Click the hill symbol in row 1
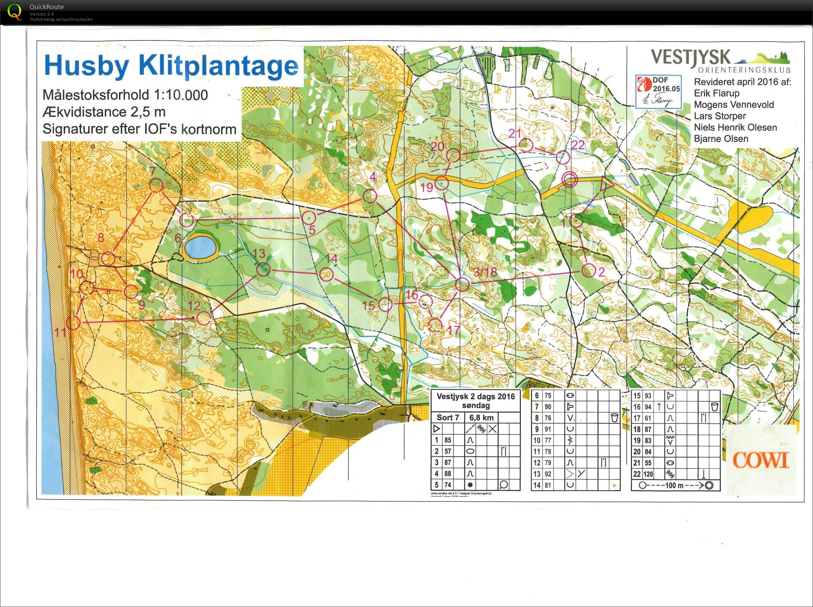The image size is (813, 607). point(470,440)
